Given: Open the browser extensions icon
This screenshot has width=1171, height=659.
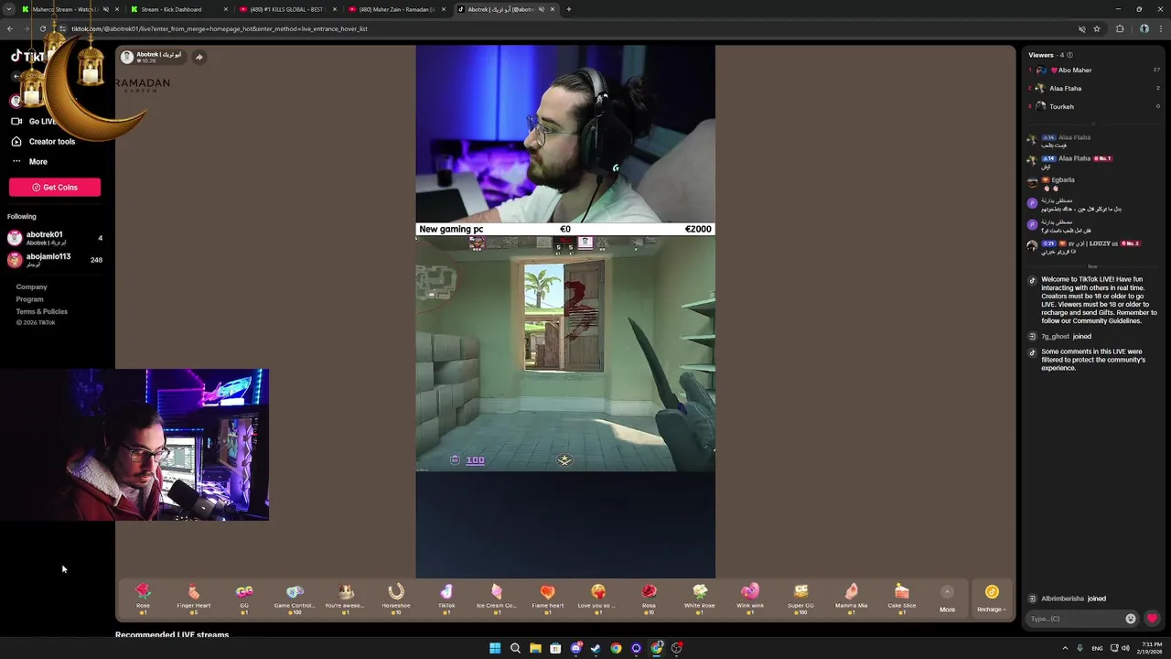Looking at the screenshot, I should coord(1119,28).
